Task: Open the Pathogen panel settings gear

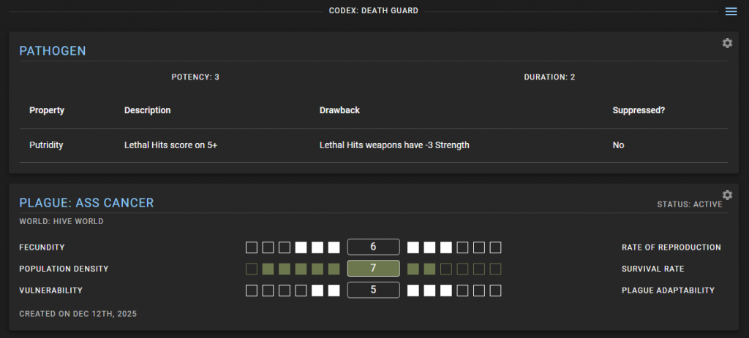Action: [x=727, y=43]
